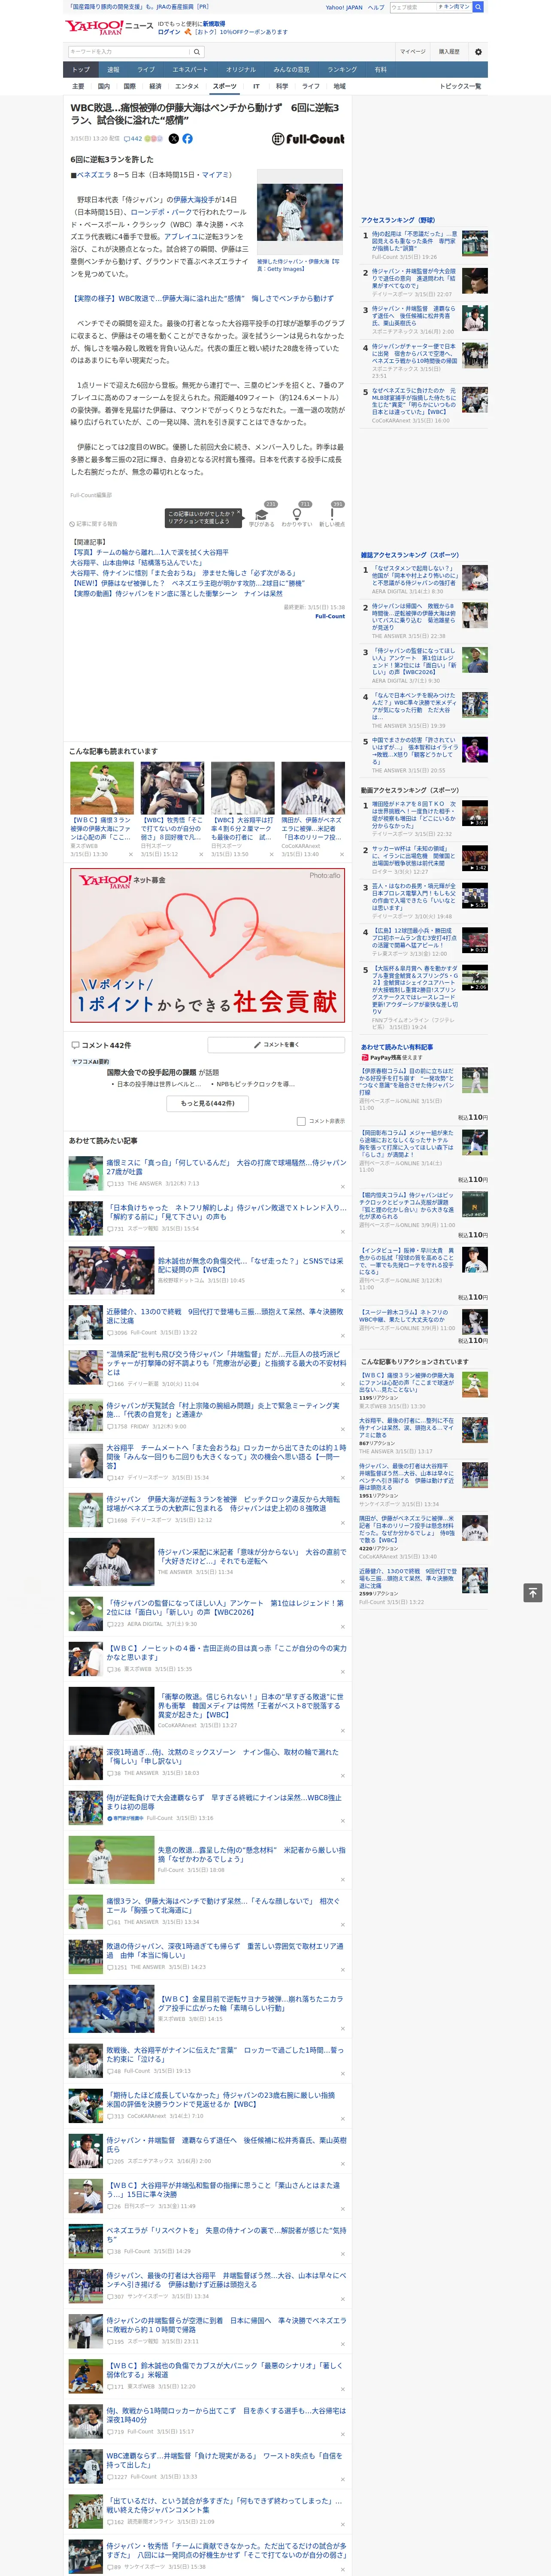Click the 購入履歴 link

[449, 52]
